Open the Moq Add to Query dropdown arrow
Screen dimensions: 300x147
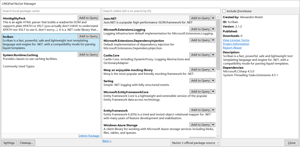[x=213, y=69]
